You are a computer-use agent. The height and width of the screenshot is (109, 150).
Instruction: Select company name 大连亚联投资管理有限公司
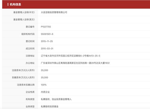click(54, 12)
